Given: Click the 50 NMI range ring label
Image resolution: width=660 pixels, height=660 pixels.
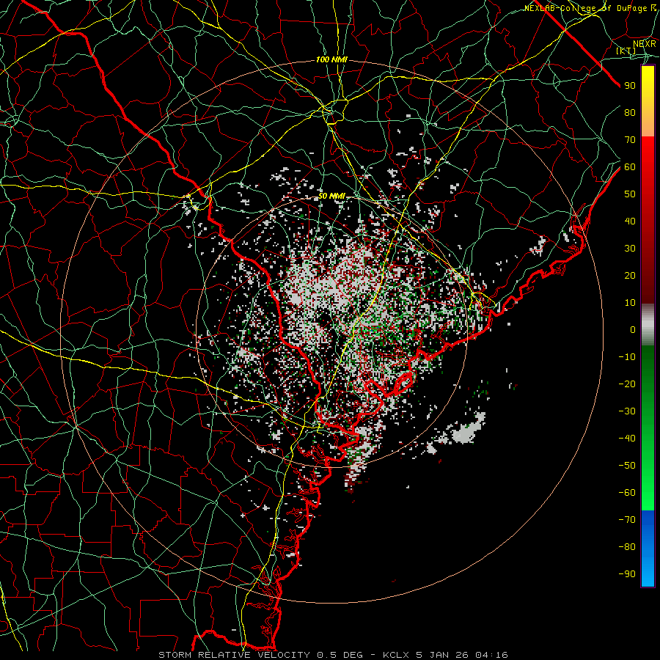Looking at the screenshot, I should tap(331, 196).
